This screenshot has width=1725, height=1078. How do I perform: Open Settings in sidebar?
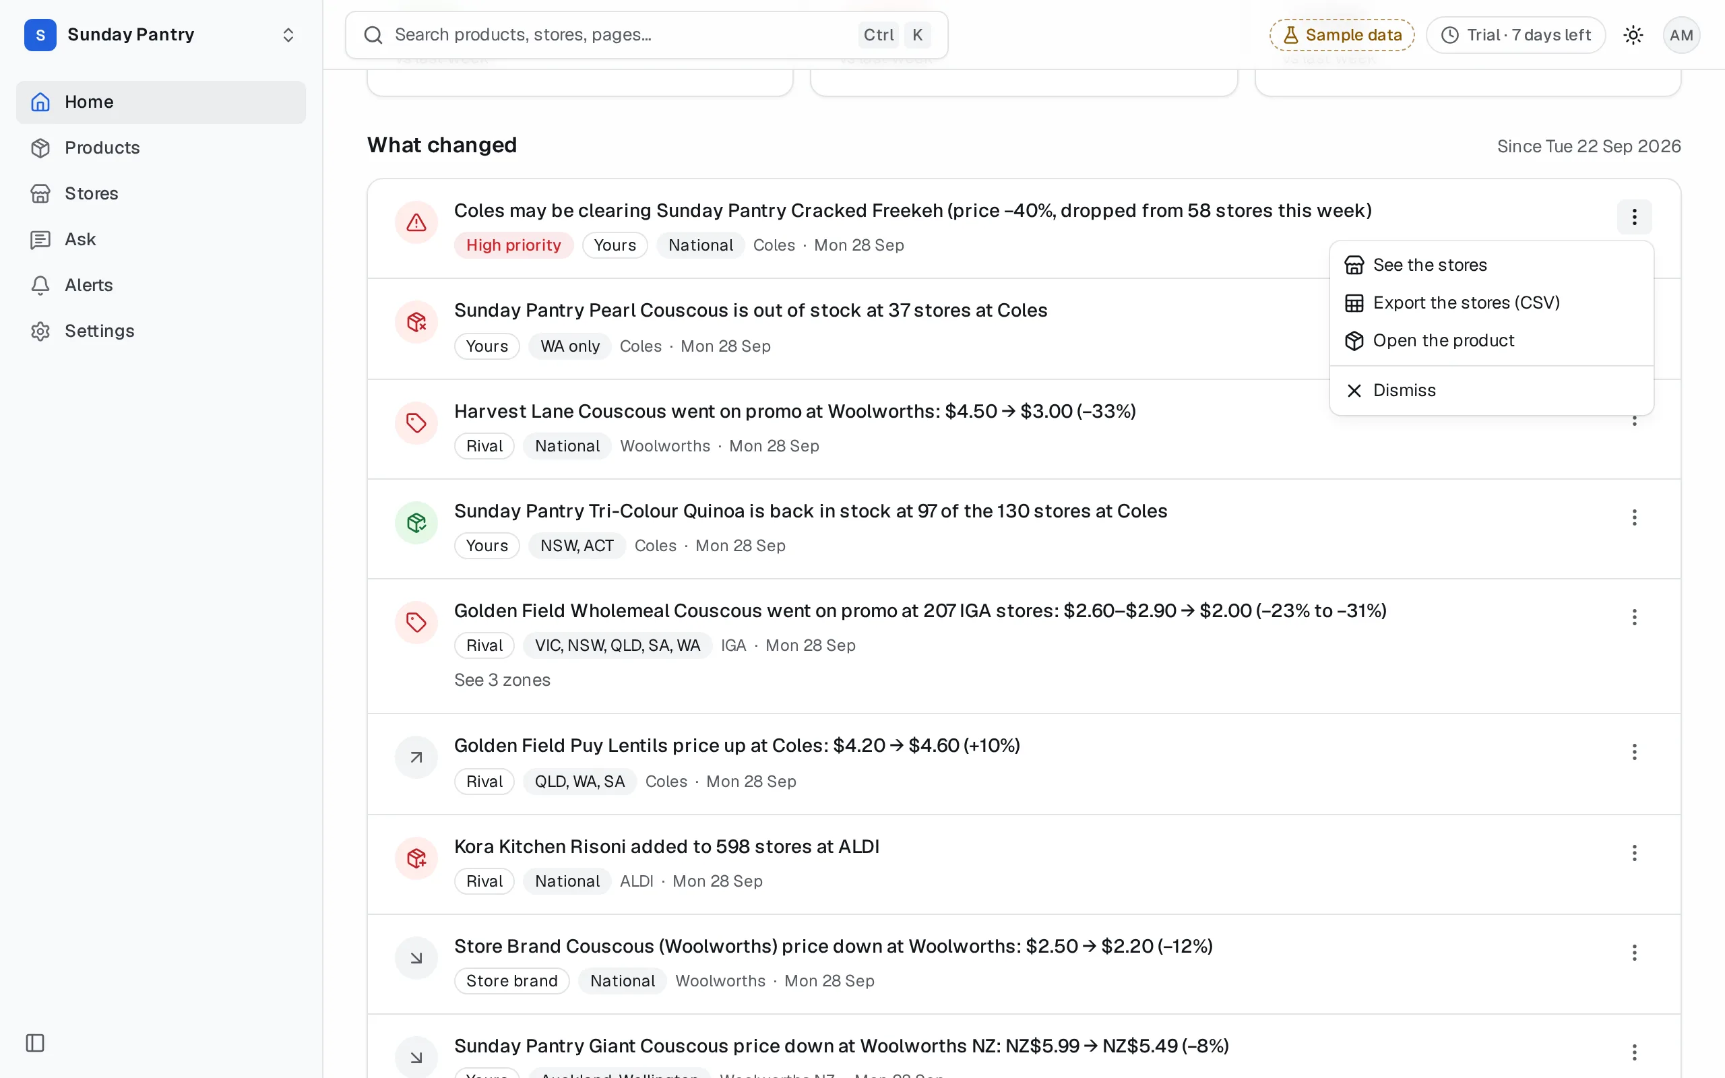coord(160,331)
